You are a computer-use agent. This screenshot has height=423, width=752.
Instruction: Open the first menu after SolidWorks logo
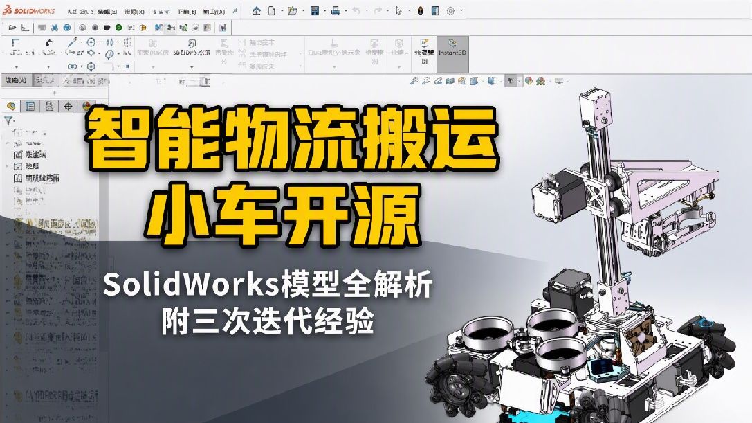click(80, 11)
